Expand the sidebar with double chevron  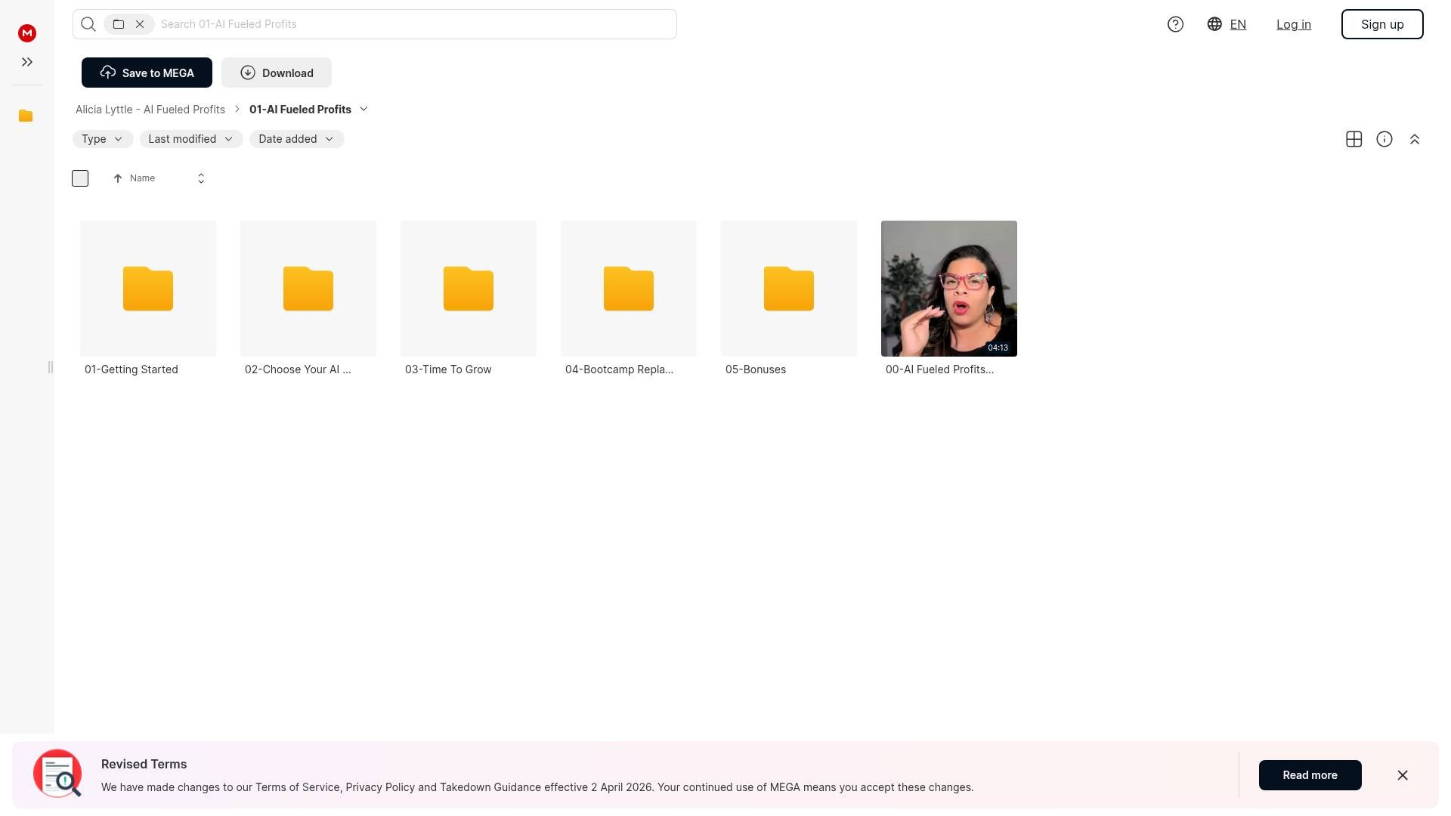[x=27, y=62]
